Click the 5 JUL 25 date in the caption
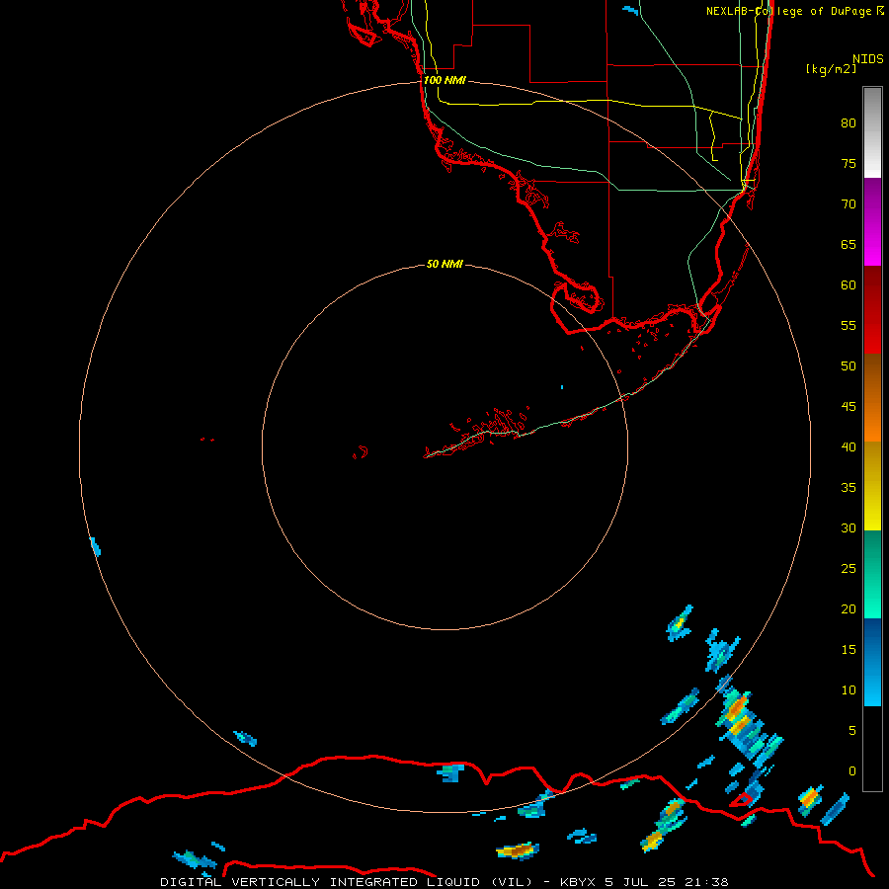Viewport: 889px width, 889px height. [641, 882]
